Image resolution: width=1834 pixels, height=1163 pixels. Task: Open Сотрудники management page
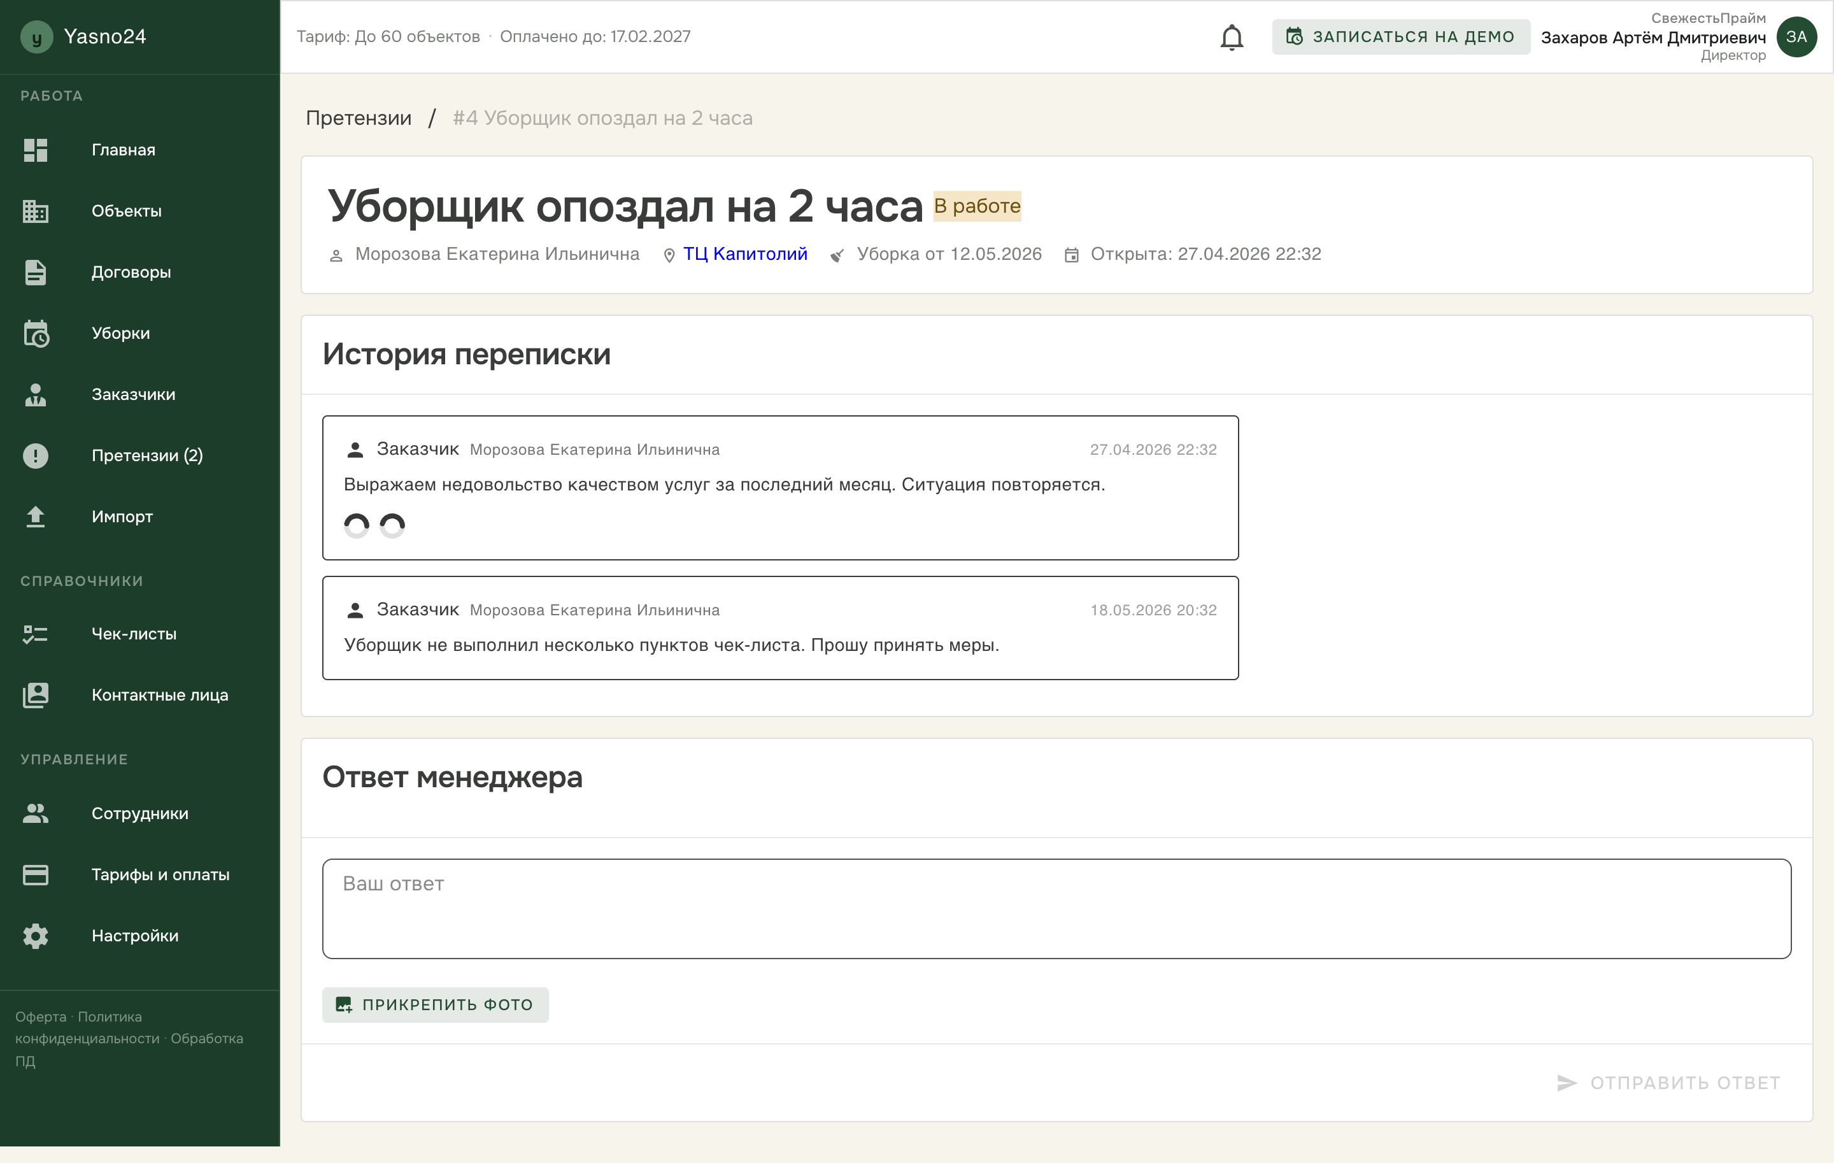[140, 813]
